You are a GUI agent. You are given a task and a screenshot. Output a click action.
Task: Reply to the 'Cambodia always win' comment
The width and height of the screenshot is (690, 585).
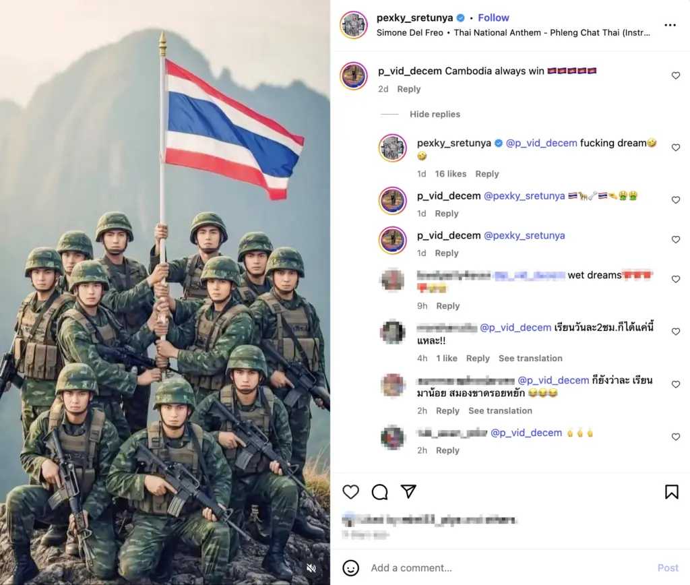coord(409,89)
